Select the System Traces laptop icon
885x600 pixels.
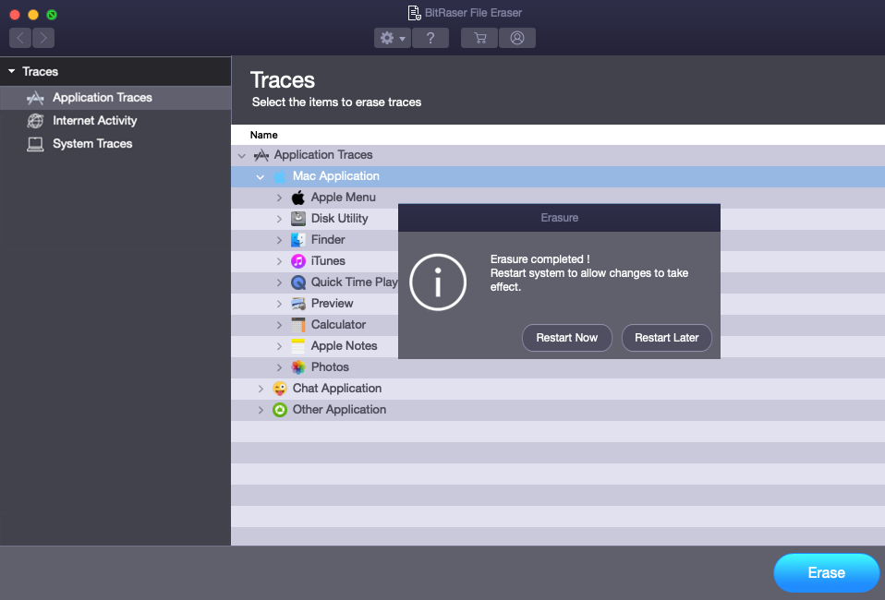click(35, 144)
